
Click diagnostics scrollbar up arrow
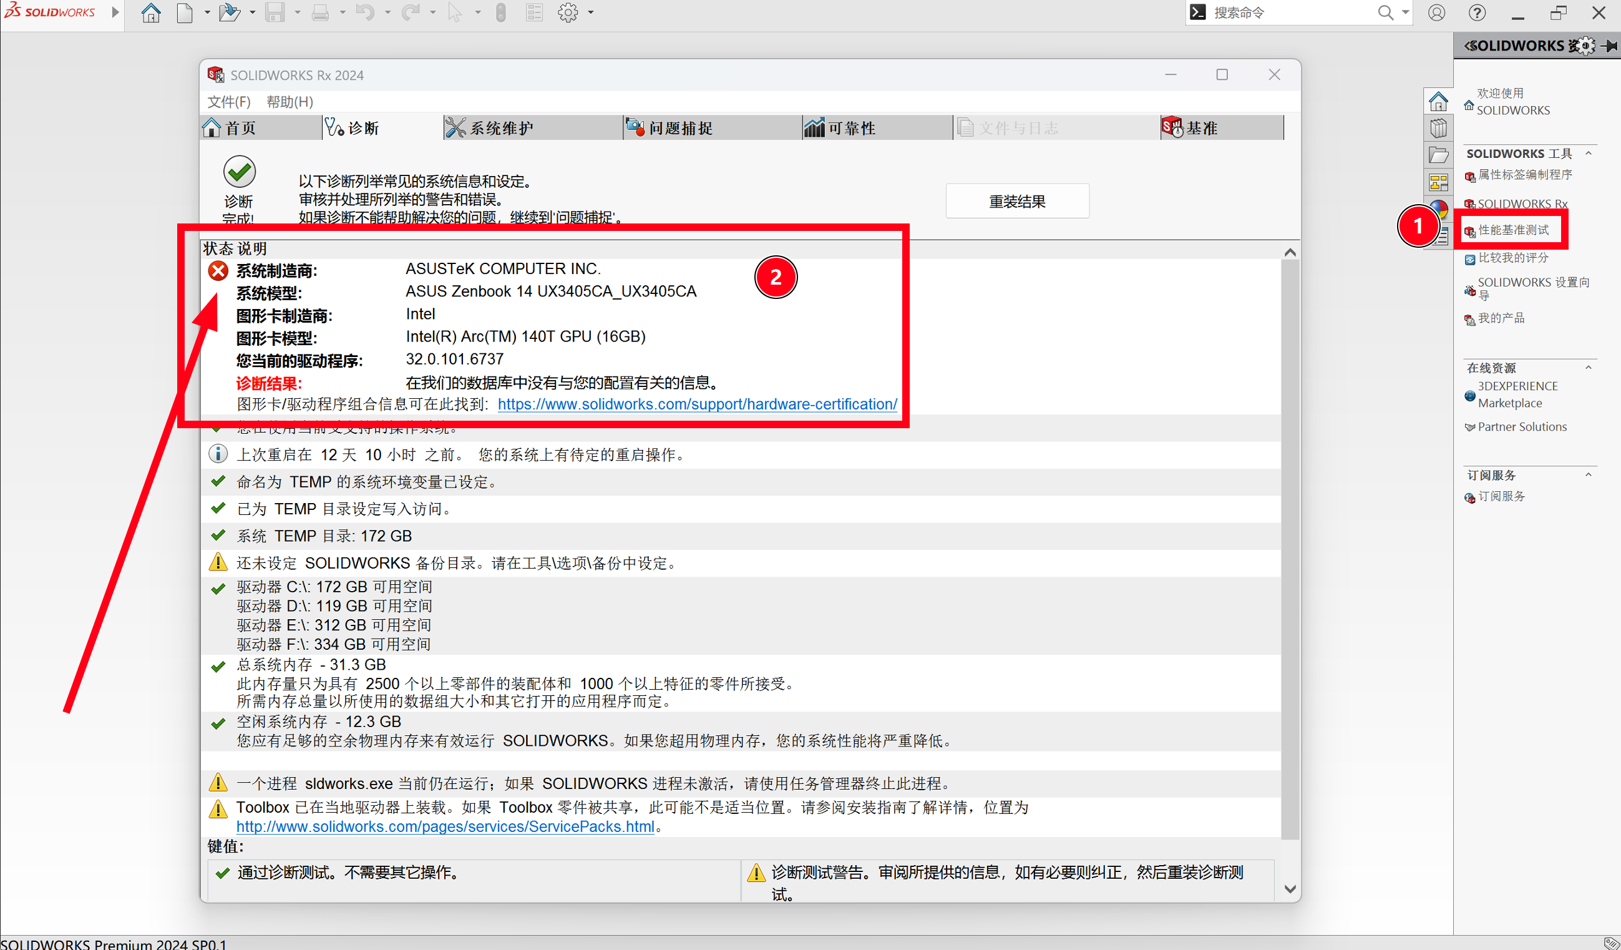pos(1290,252)
